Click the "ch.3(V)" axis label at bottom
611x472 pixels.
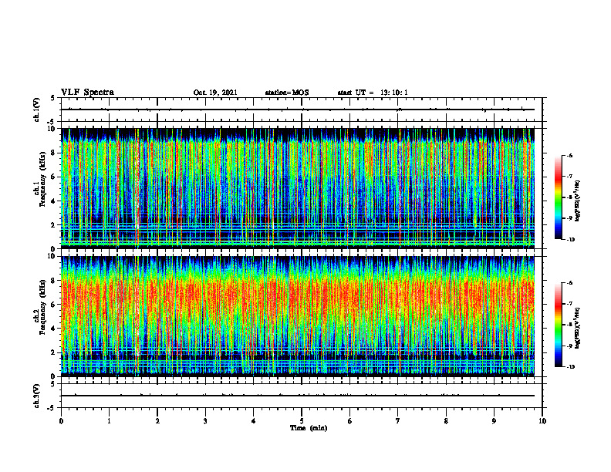(x=36, y=396)
